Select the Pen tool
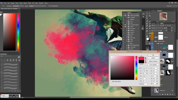178x100 pixels. 147,31
